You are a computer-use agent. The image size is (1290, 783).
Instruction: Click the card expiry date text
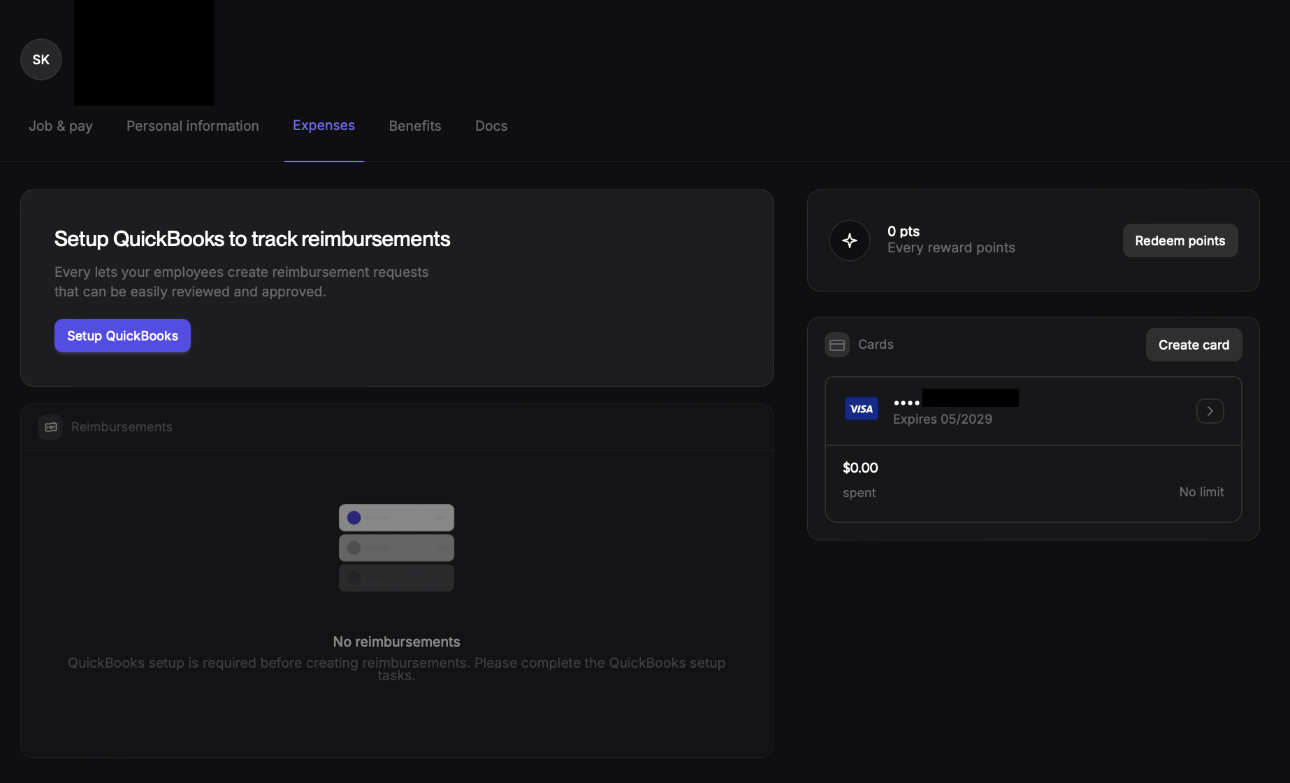click(x=942, y=419)
